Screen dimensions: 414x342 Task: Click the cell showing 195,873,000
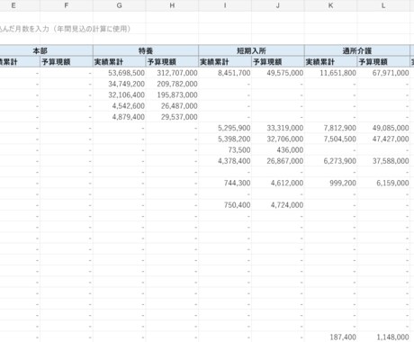[x=172, y=94]
